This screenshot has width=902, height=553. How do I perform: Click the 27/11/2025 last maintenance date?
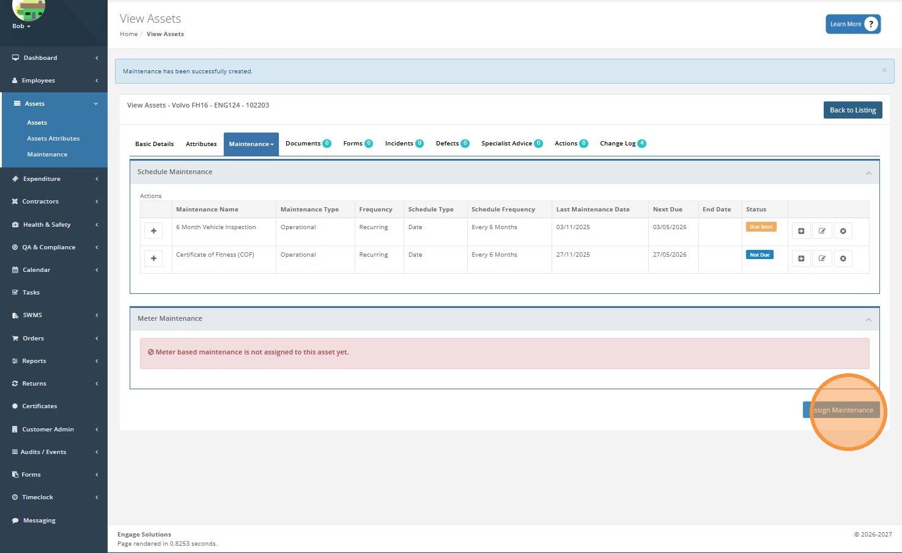click(573, 255)
